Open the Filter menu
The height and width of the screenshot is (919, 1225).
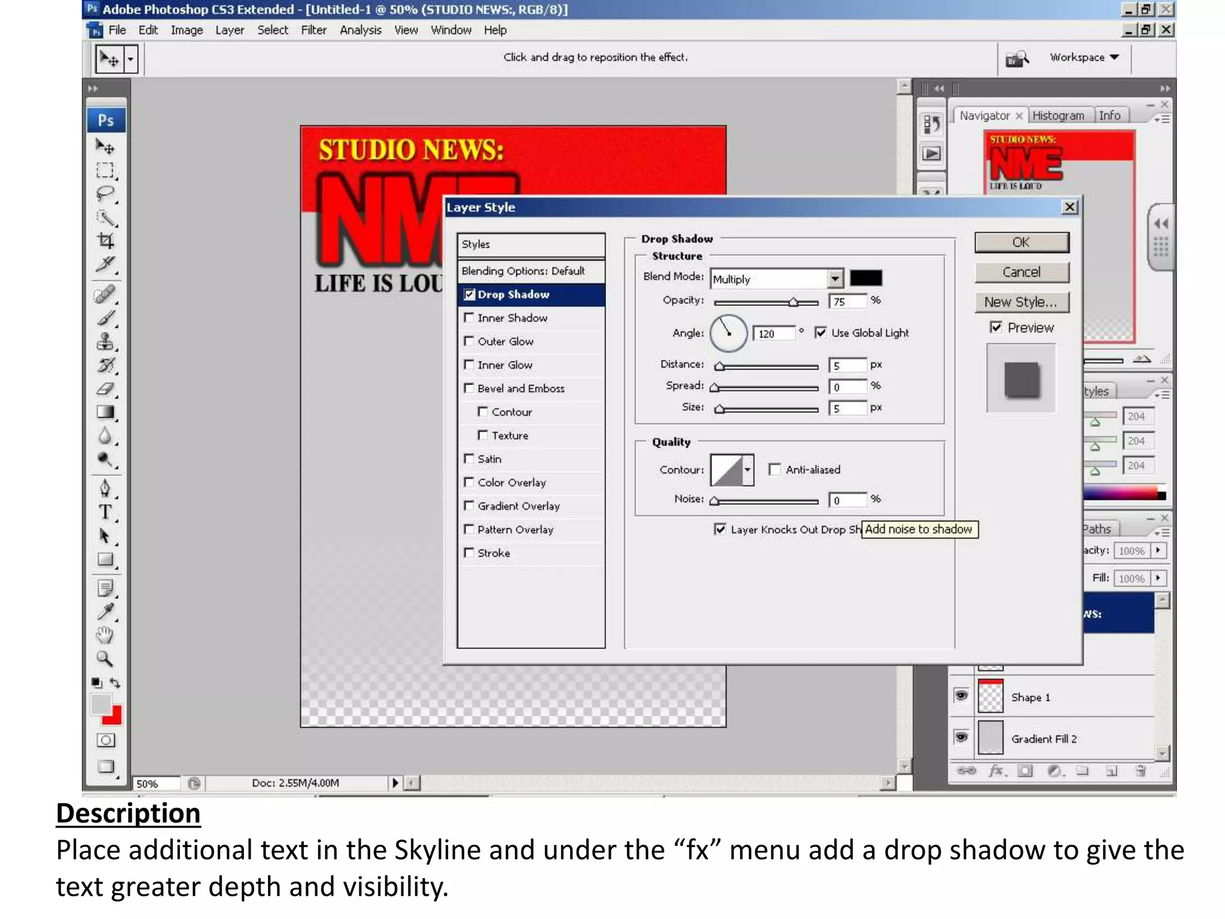pos(313,30)
